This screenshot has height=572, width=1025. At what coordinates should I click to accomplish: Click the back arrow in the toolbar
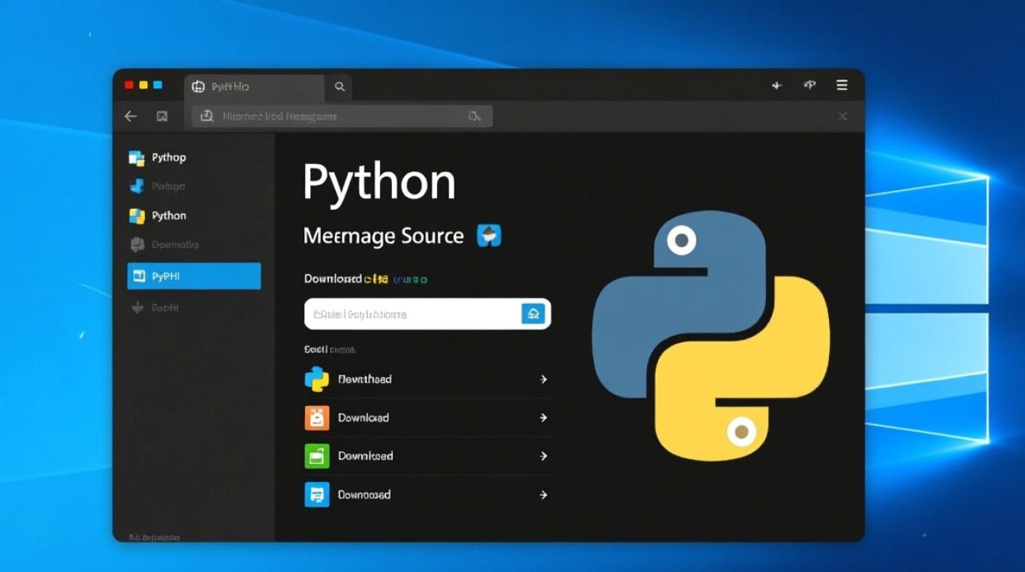(130, 117)
